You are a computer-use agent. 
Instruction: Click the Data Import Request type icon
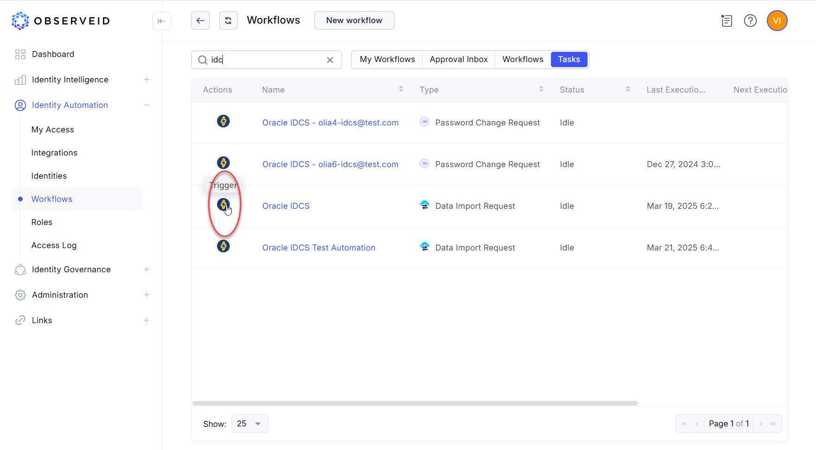coord(424,205)
